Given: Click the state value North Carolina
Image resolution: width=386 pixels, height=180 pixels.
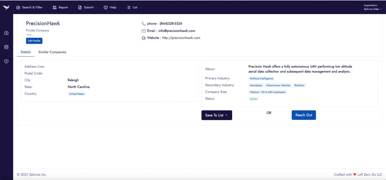Looking at the screenshot, I should [x=78, y=87].
